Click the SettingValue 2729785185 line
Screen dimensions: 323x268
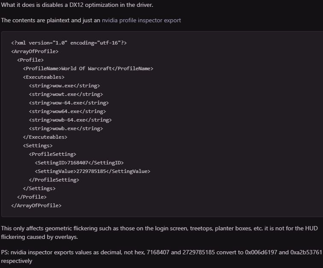[92, 171]
